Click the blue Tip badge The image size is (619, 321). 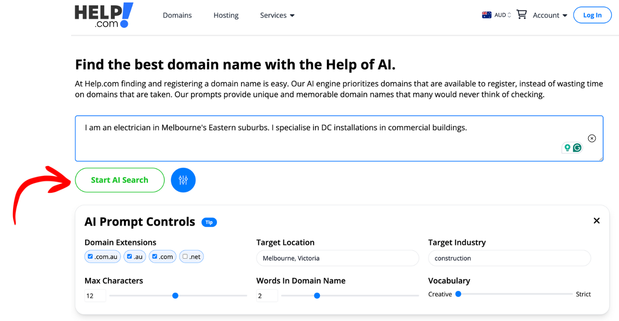click(209, 222)
